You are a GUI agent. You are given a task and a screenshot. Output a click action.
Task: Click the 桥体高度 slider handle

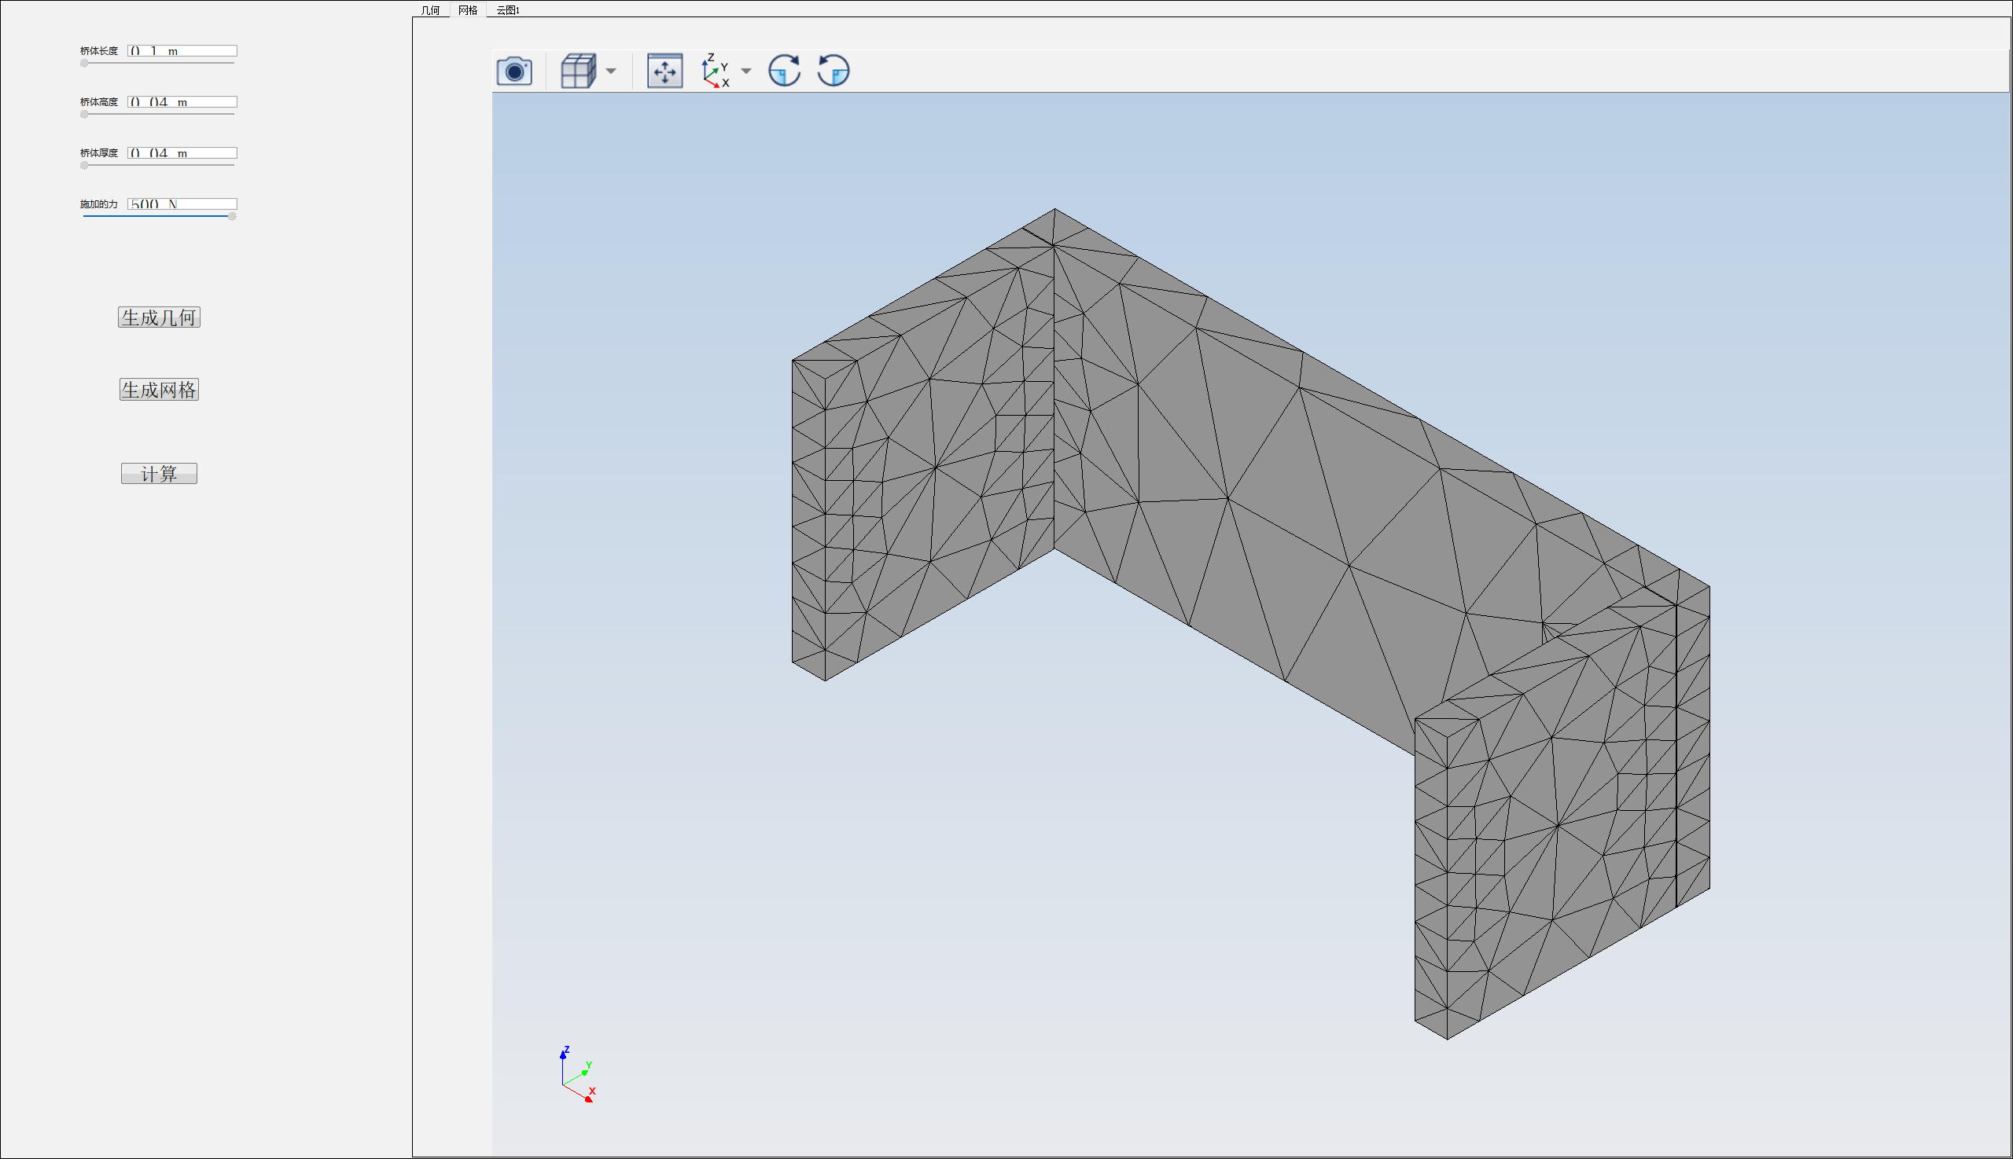[x=84, y=114]
